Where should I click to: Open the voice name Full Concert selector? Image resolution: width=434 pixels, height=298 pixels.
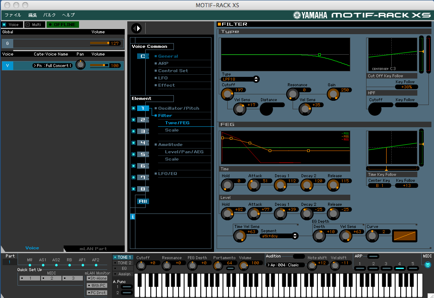click(53, 66)
